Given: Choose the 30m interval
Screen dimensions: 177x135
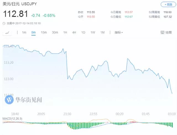Looking at the screenshot, I should coord(55,33).
